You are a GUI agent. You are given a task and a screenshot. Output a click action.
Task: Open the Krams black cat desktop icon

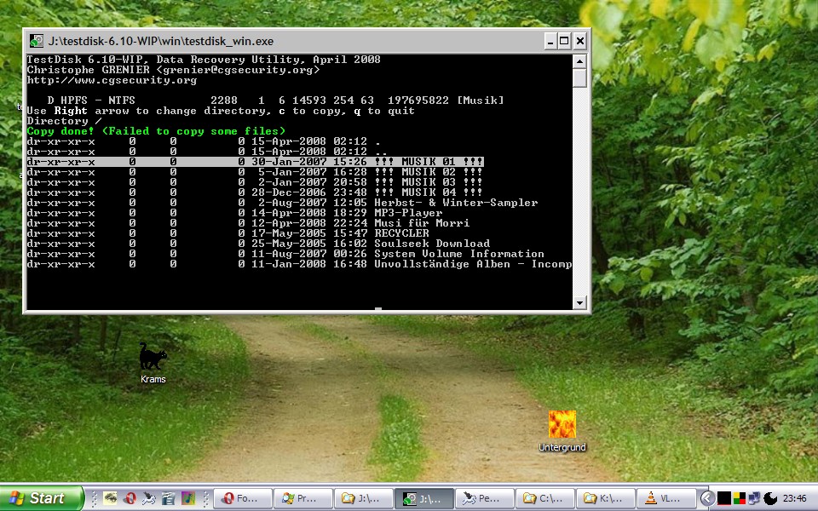(153, 363)
